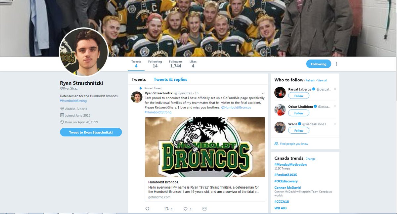Image resolution: width=397 pixels, height=214 pixels.
Task: Open the Humboldt Broncos GoFundMe card image
Action: [205, 147]
